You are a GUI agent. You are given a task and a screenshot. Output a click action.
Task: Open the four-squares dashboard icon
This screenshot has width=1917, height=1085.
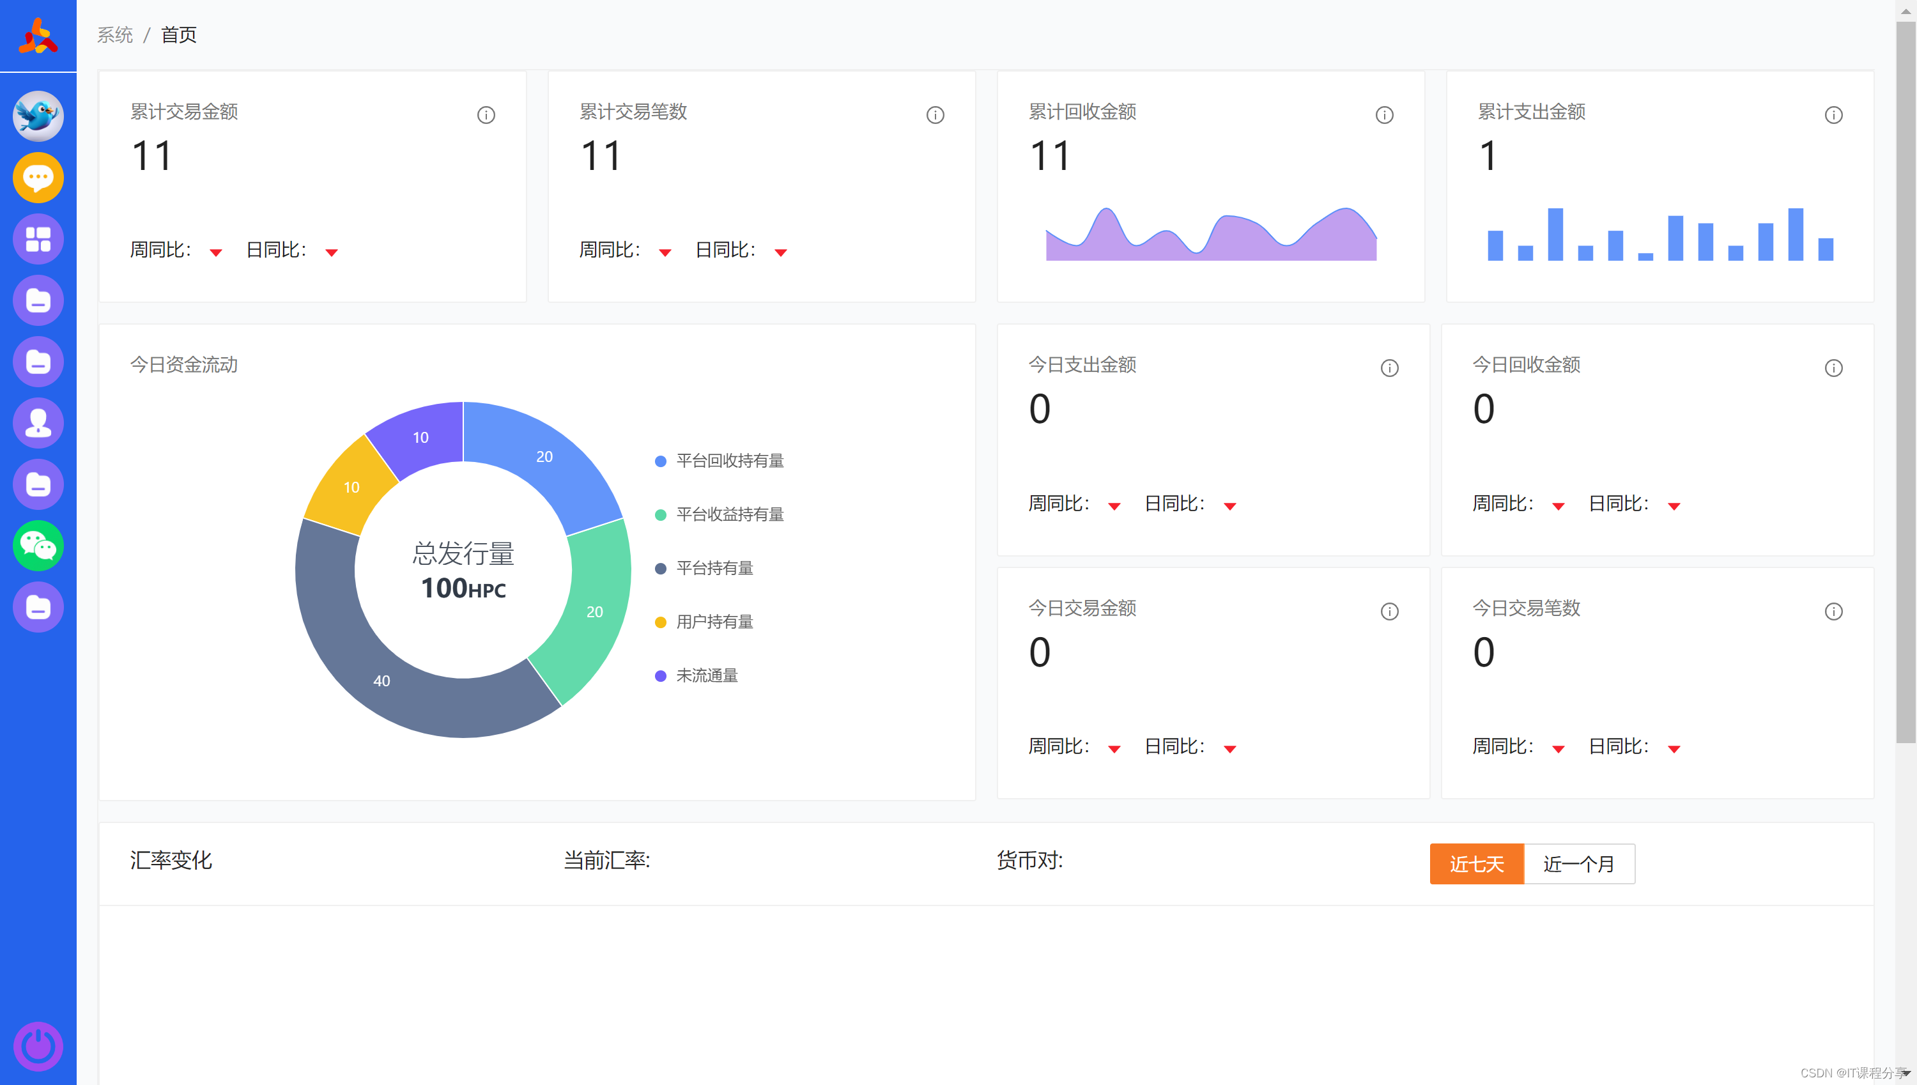(x=38, y=239)
